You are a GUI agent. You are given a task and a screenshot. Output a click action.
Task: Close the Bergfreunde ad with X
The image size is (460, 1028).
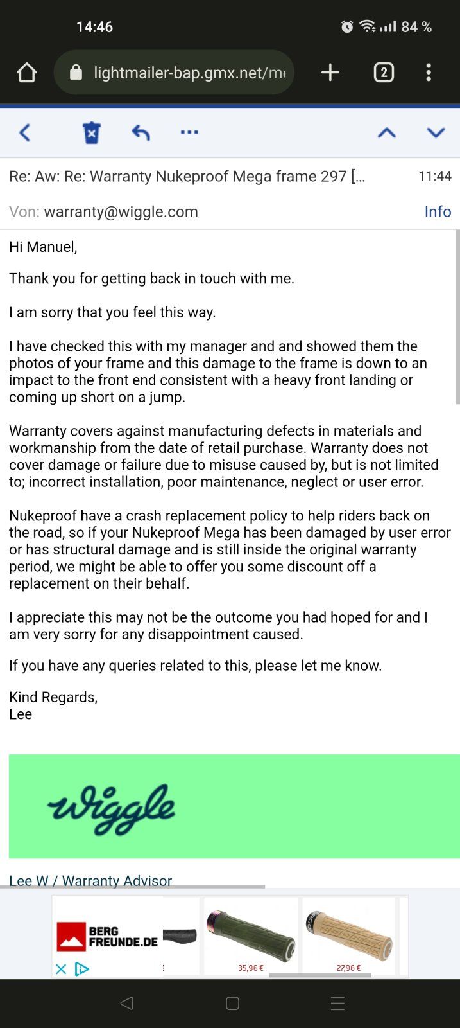tap(61, 969)
